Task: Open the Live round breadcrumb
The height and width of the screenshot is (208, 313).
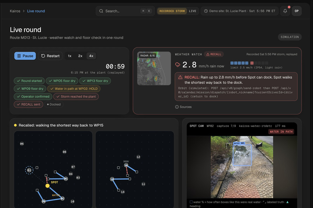Action: click(x=36, y=11)
